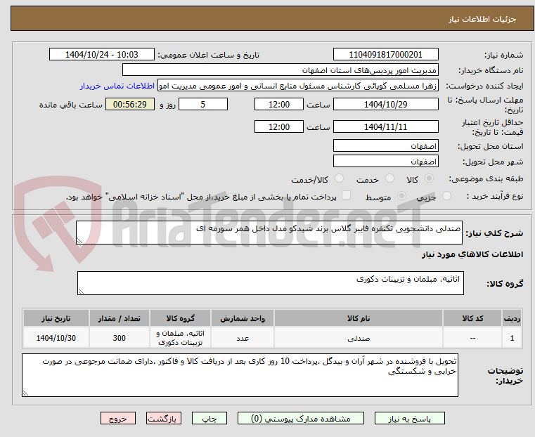Select the کالا radio button
The height and width of the screenshot is (437, 535).
(430, 178)
